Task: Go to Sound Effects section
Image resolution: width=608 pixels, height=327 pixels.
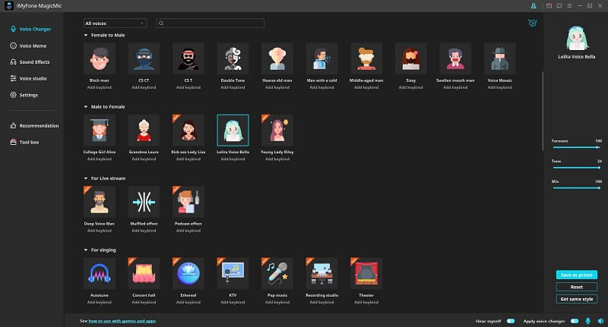Action: pos(30,62)
